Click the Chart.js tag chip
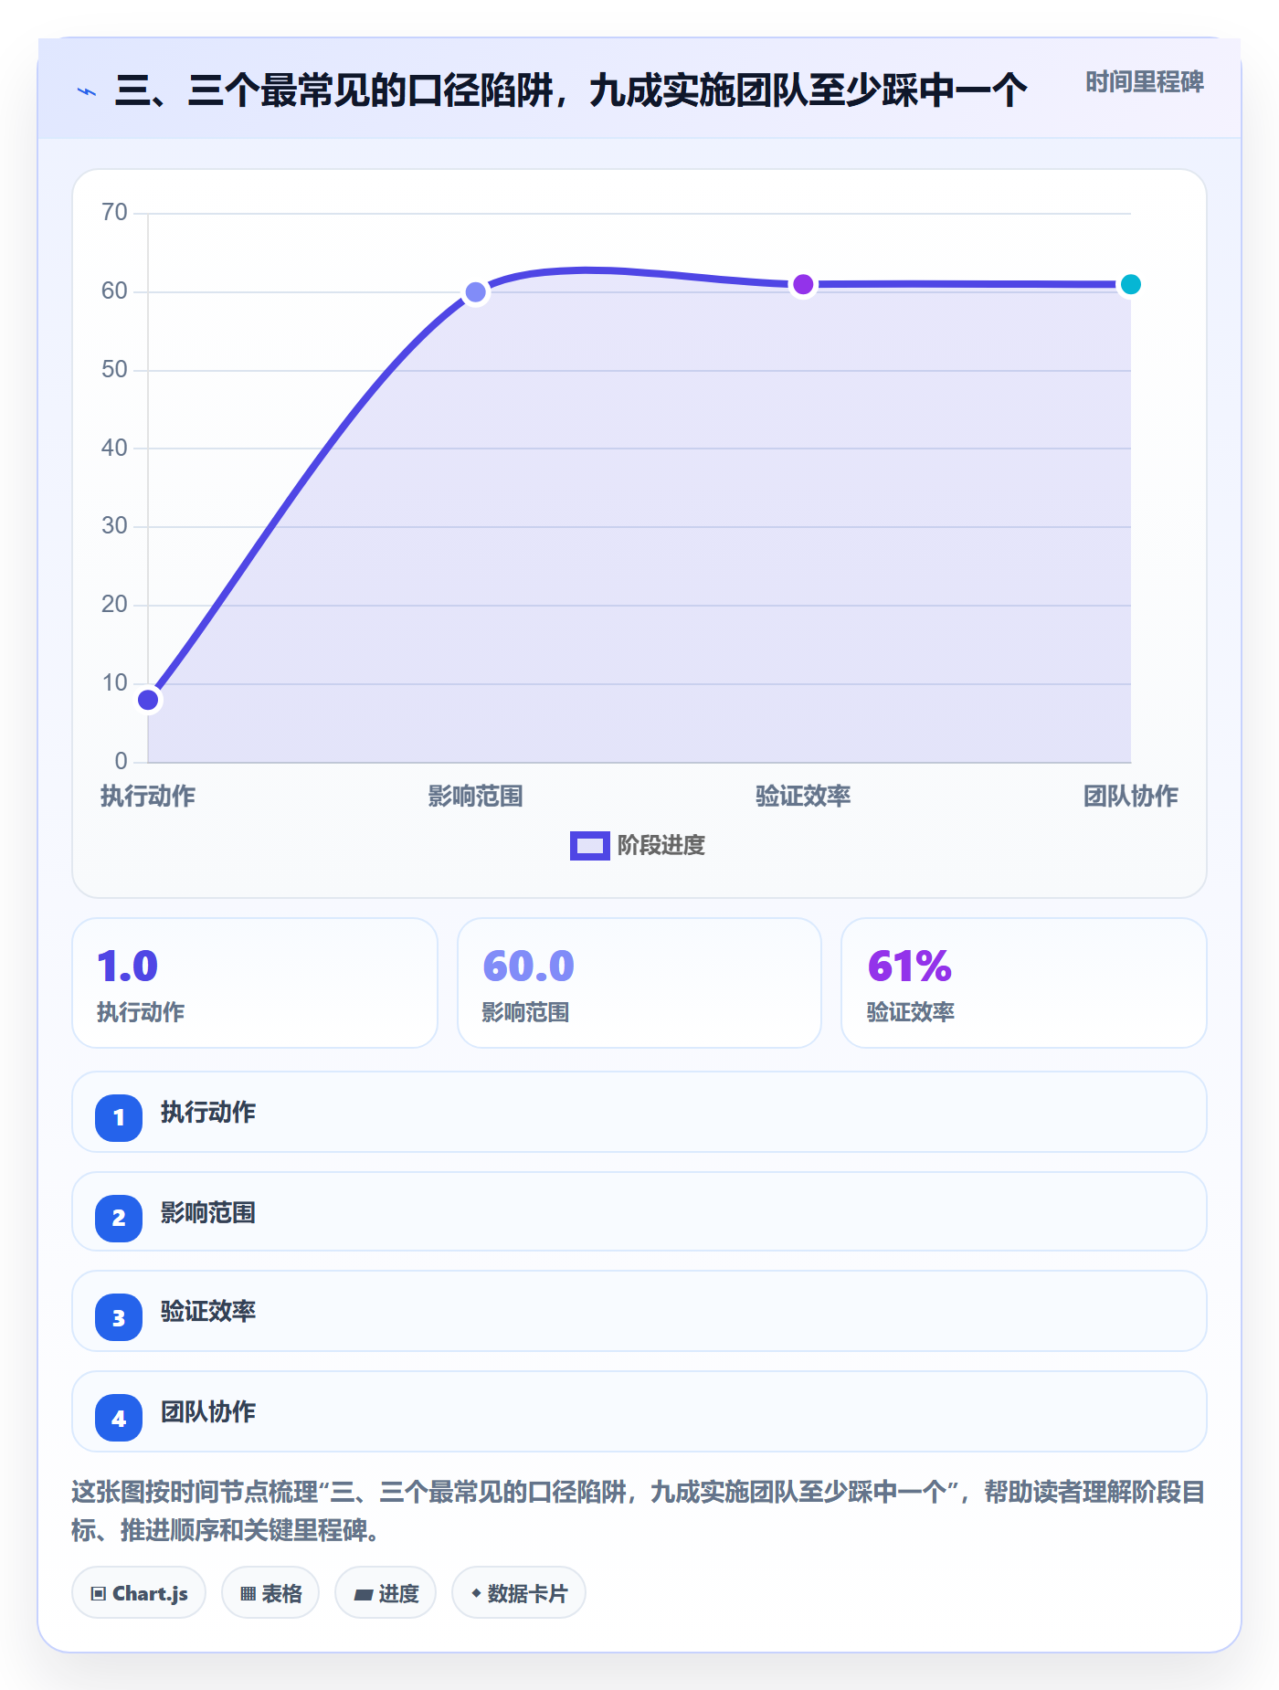Screen dimensions: 1279x1690 coord(139,1593)
